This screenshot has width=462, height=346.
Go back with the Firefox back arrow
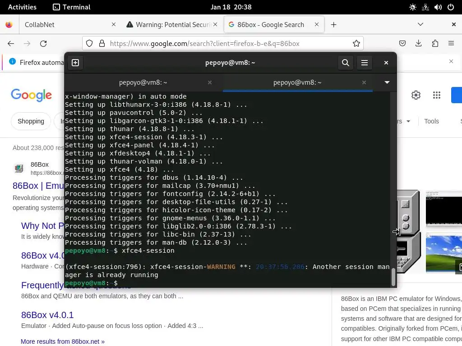pyautogui.click(x=11, y=44)
